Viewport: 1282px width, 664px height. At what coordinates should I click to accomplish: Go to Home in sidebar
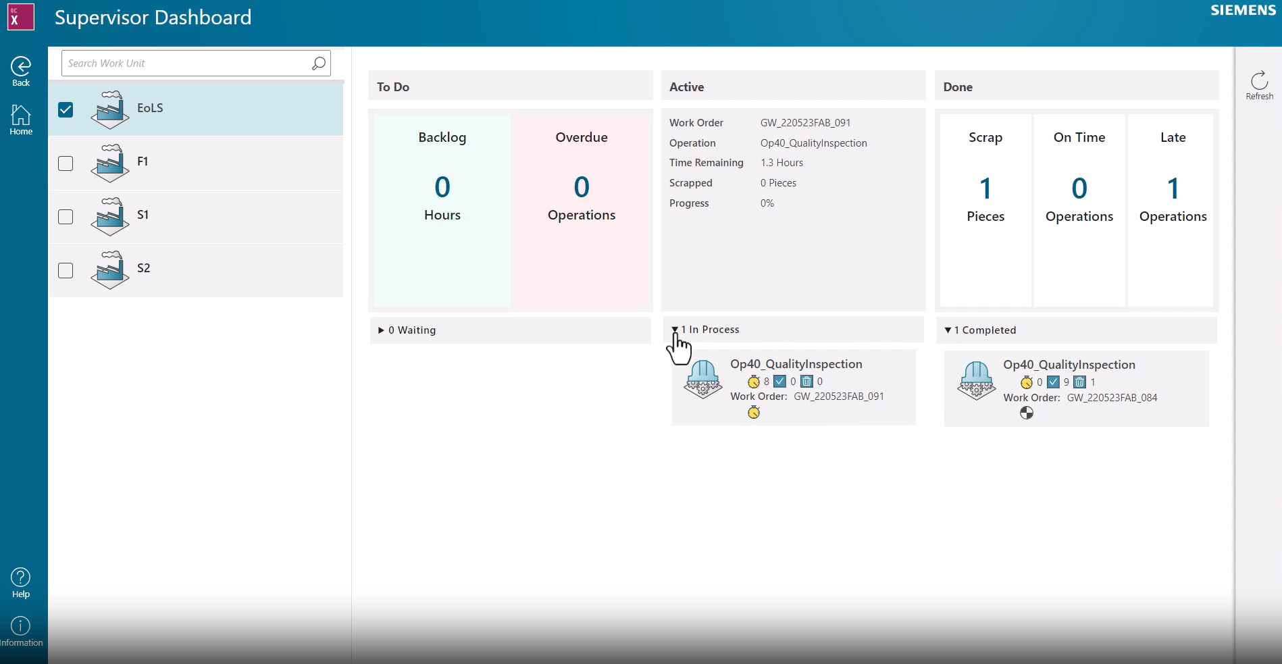(21, 116)
